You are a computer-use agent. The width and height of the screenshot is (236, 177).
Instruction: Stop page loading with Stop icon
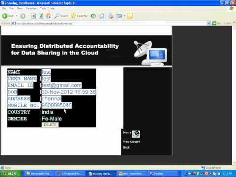click(34, 16)
